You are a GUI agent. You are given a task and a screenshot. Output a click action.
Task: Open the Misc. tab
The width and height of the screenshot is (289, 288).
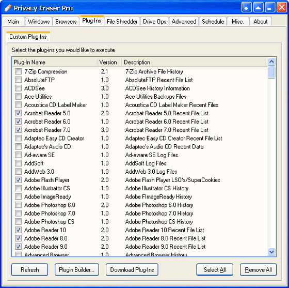coord(238,21)
